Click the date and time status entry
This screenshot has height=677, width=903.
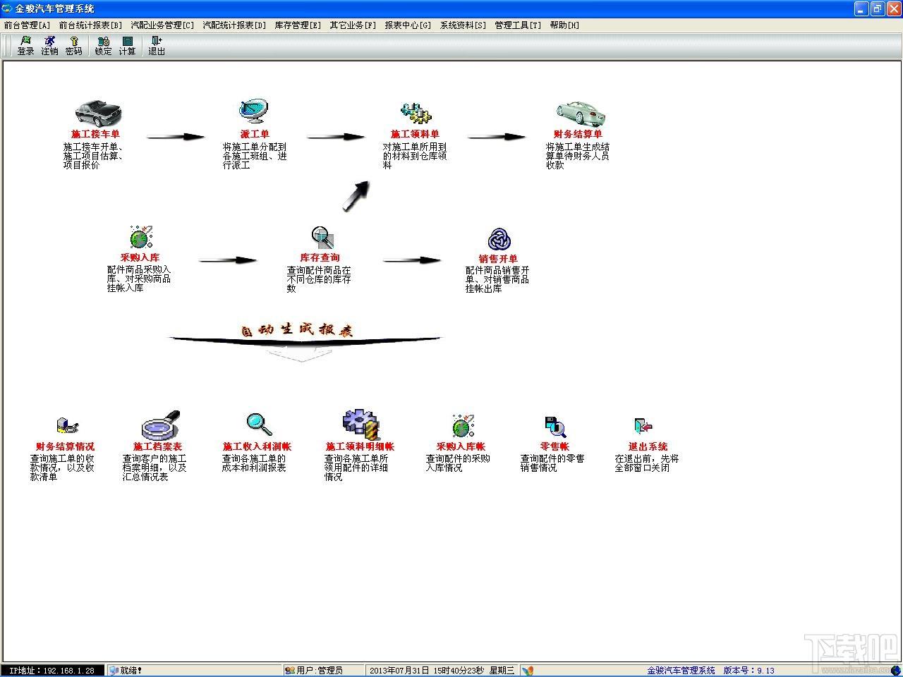[442, 671]
